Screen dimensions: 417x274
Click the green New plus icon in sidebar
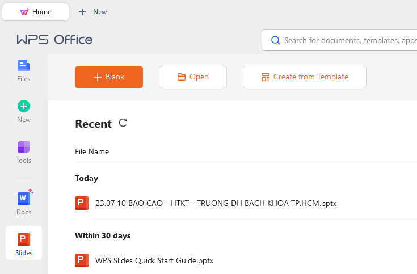click(x=24, y=106)
